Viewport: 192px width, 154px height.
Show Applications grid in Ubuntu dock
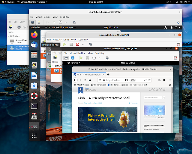34,136
